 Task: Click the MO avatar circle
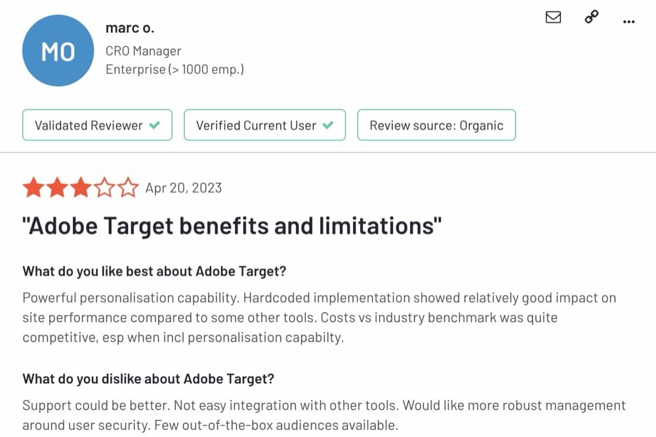point(58,51)
